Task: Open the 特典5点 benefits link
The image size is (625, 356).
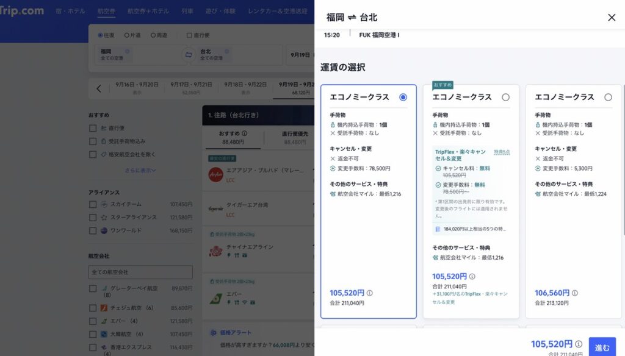Action: (502, 152)
